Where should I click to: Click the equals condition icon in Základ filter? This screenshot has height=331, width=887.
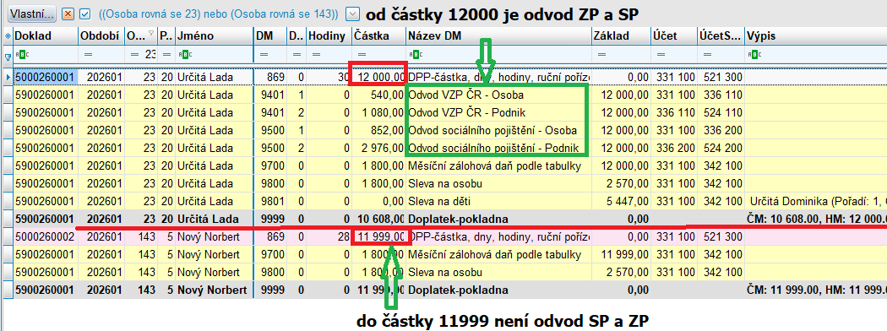pos(601,55)
